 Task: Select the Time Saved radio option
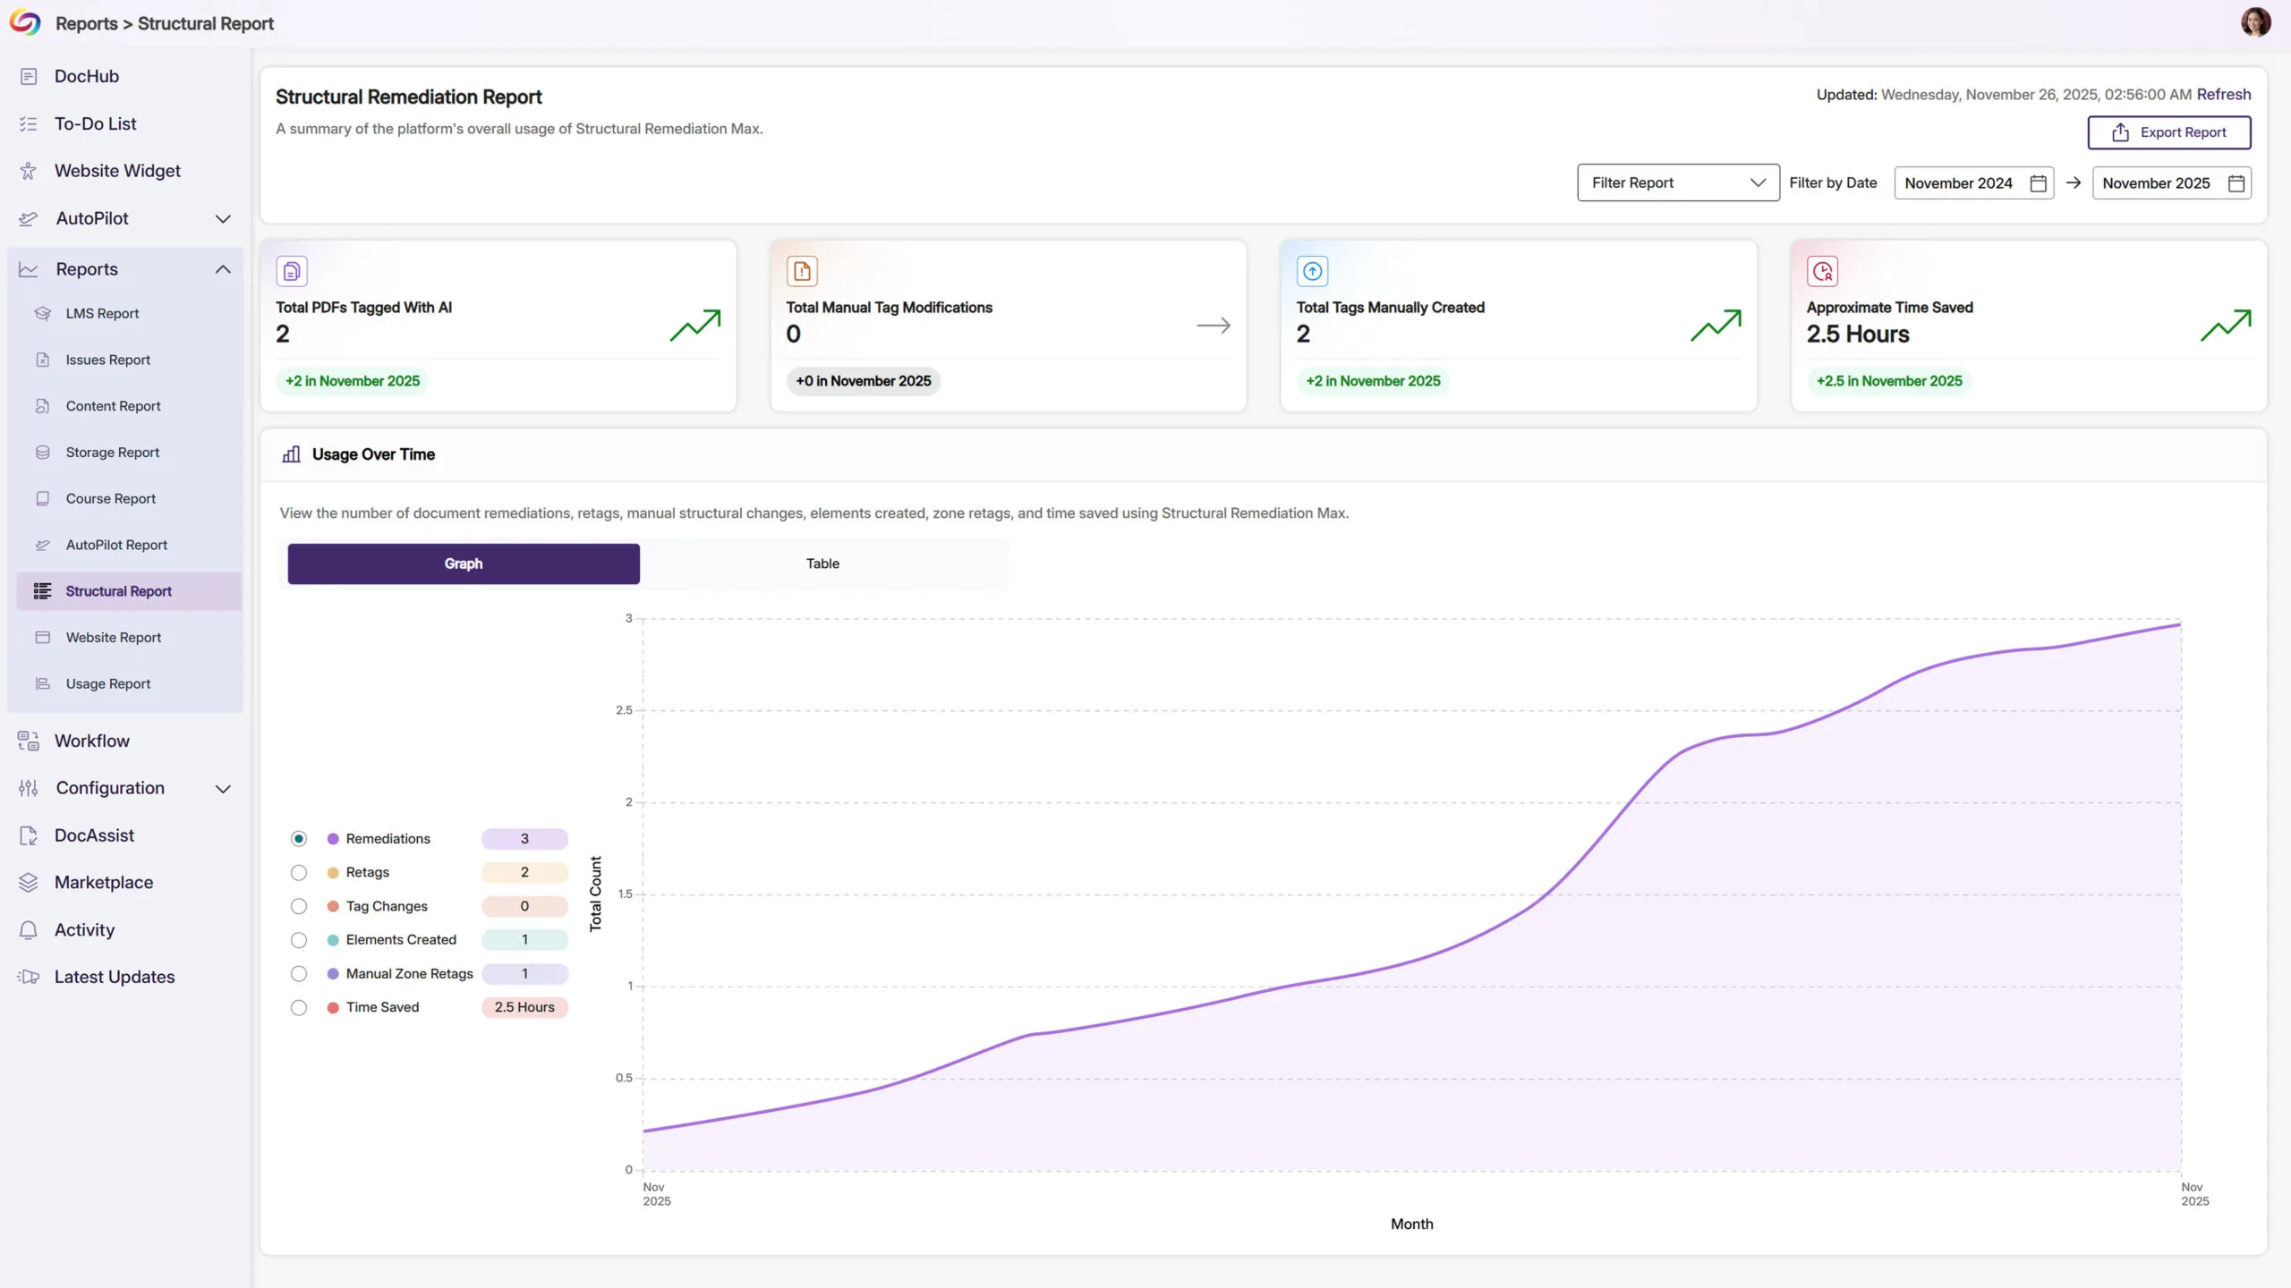pos(299,1007)
